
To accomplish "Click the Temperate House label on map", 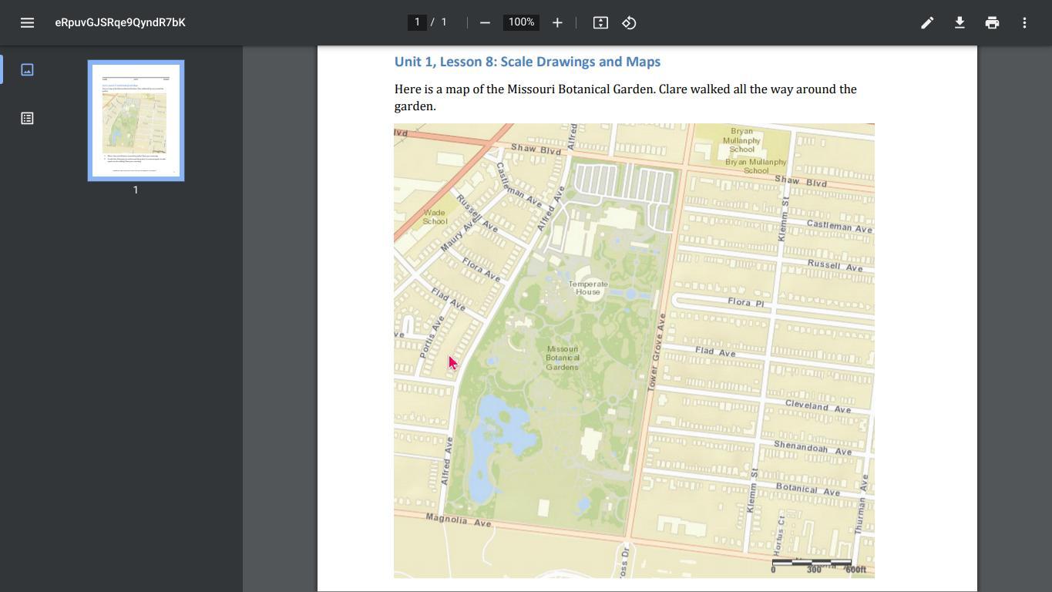I will coord(588,288).
